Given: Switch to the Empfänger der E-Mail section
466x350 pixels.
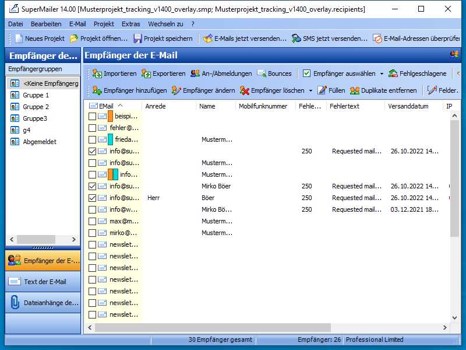Looking at the screenshot, I should [x=43, y=261].
